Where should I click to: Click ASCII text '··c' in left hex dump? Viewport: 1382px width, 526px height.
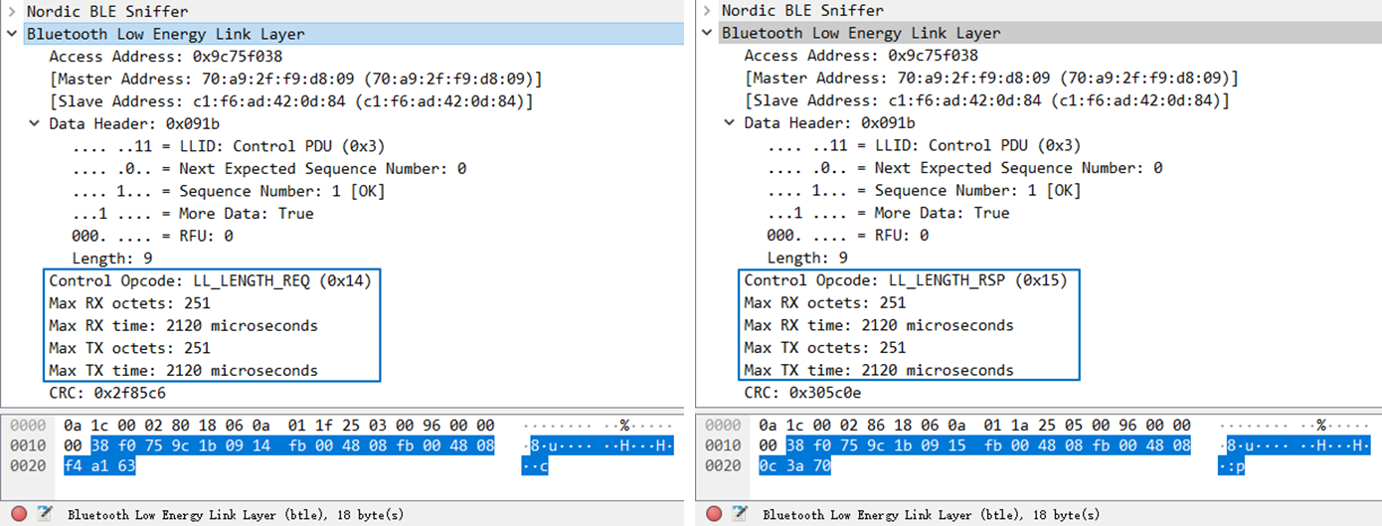coord(536,466)
